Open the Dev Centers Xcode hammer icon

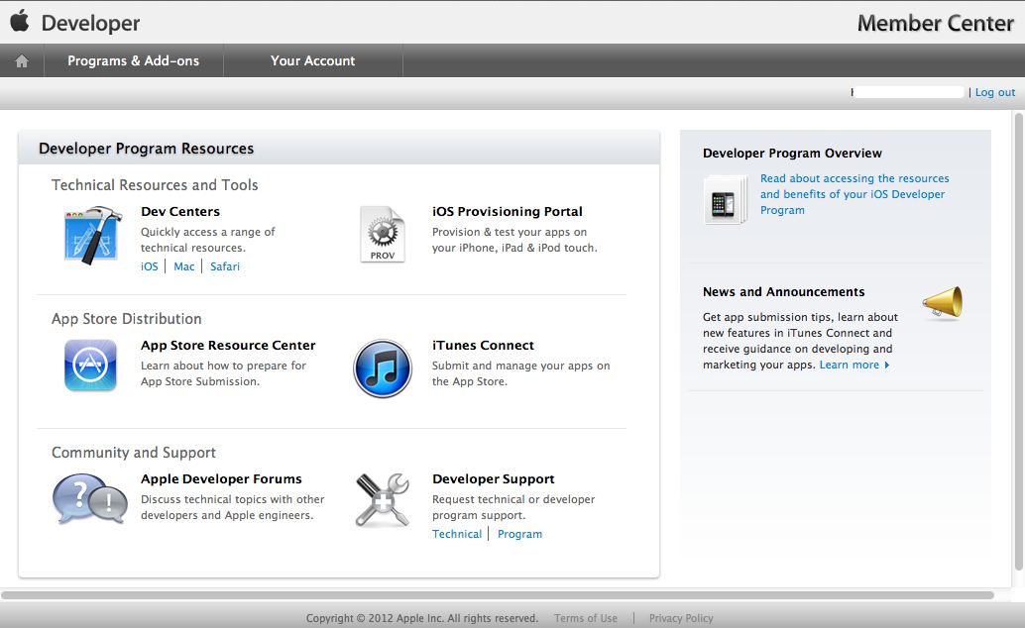93,236
